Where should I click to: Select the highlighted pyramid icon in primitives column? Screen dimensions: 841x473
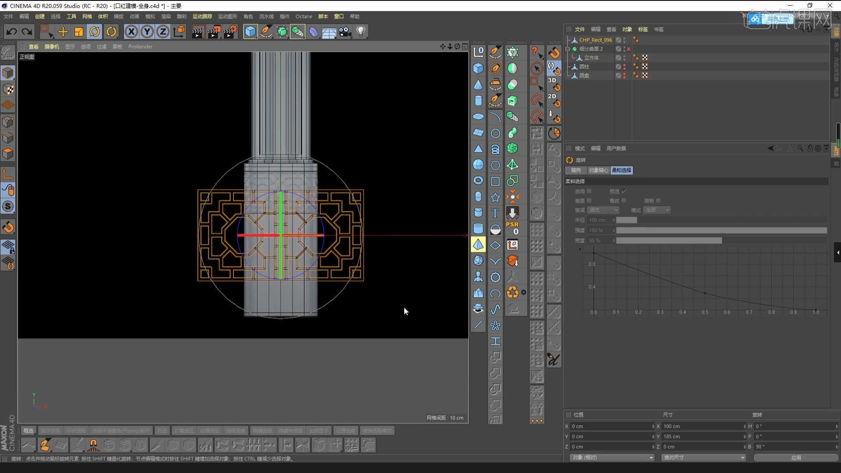[x=478, y=244]
